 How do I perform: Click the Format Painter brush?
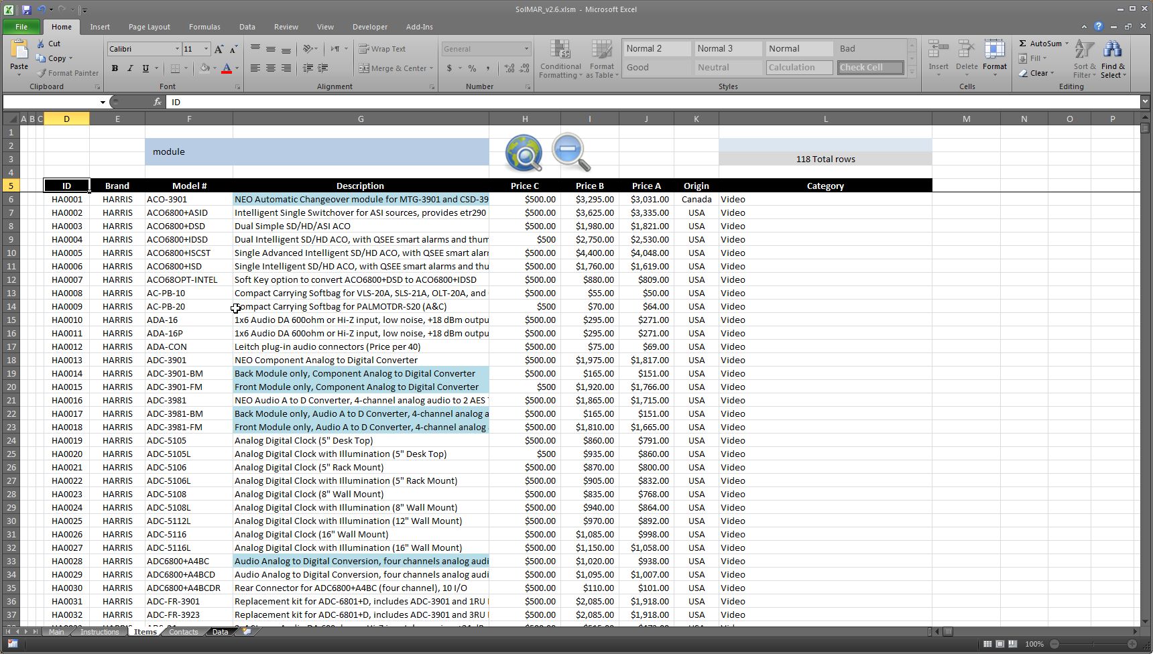coord(42,73)
